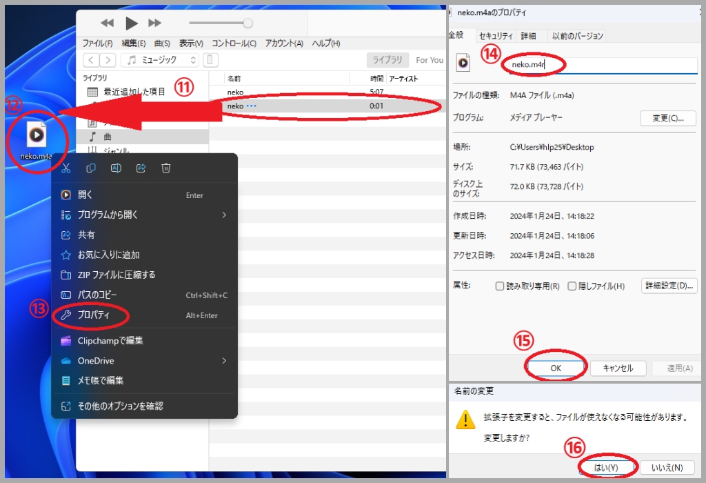
Task: Choose 開く in the context menu
Action: (x=145, y=195)
